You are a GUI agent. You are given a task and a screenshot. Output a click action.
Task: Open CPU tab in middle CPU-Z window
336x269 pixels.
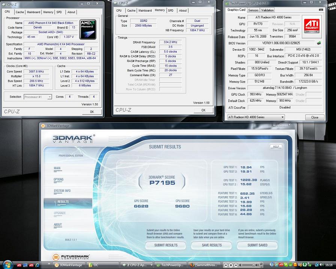[119, 11]
